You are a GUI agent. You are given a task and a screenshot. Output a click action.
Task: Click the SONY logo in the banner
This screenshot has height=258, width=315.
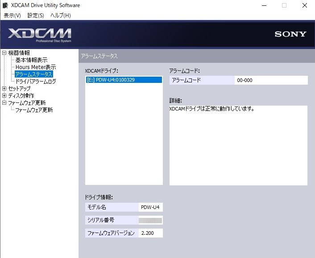pyautogui.click(x=290, y=34)
